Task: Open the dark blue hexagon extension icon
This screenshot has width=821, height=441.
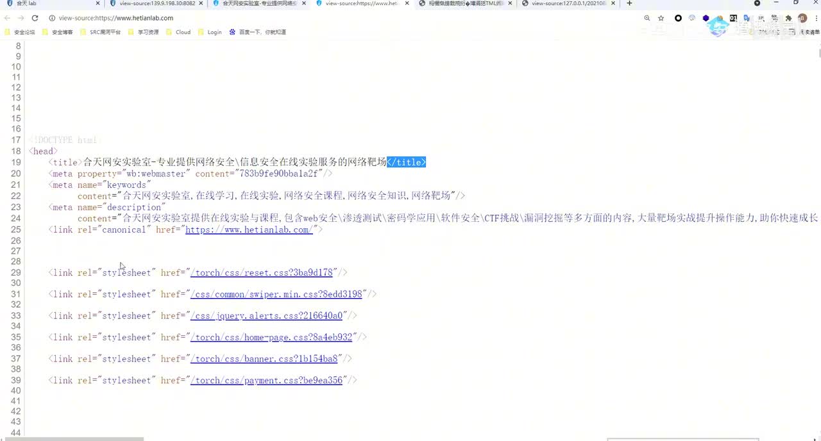Action: tap(706, 18)
